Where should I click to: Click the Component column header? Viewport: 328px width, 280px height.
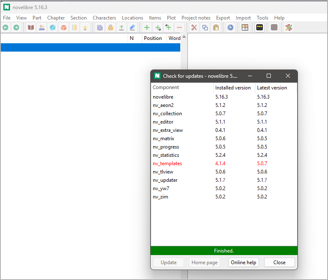(182, 87)
